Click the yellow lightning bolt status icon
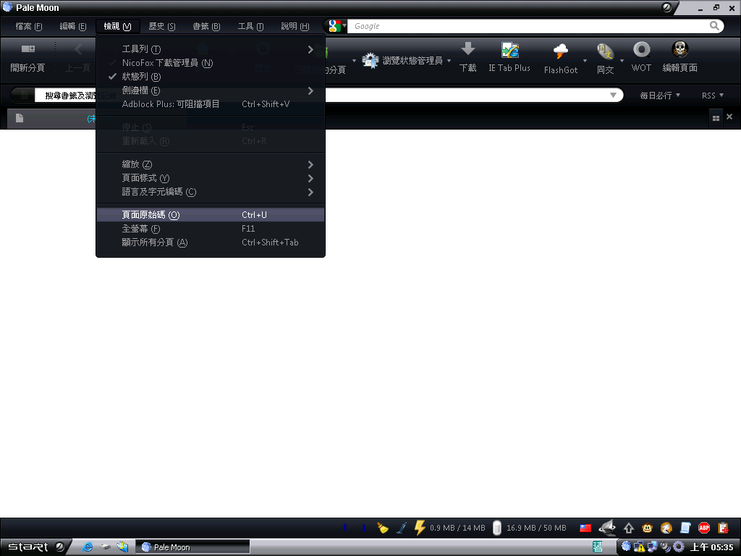741x556 pixels. 419,527
